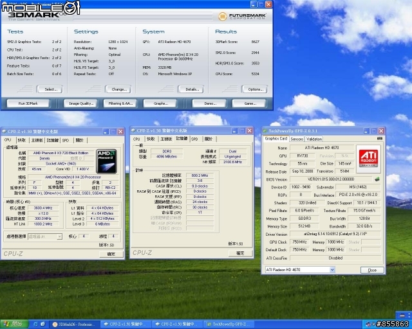Select CPU tab in left CPU-Z window

click(8, 140)
